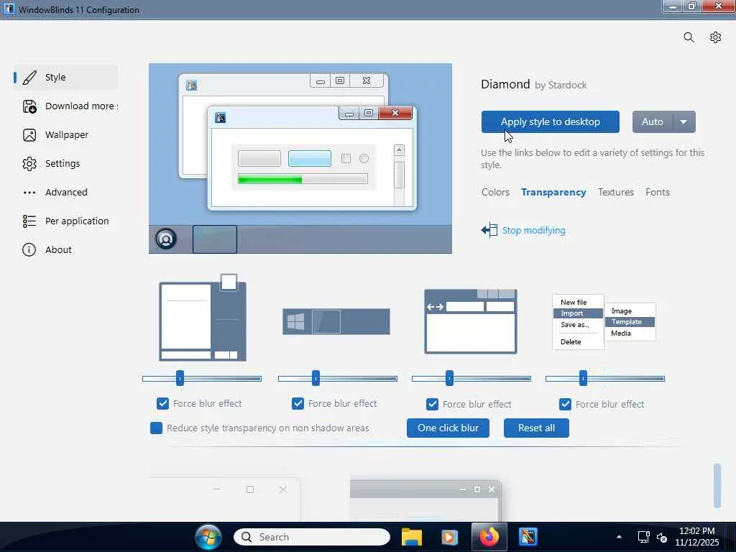Toggle Force blur effect under context menu preview
This screenshot has width=736, height=552.
click(565, 404)
